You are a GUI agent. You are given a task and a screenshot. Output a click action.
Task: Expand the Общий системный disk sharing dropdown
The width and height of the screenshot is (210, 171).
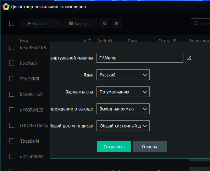coord(123,126)
